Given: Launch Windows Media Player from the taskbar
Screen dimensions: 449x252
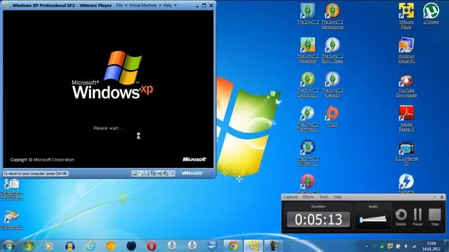Looking at the screenshot, I should 48,246.
